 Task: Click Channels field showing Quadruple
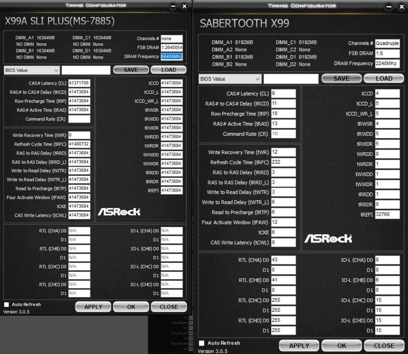click(x=387, y=43)
